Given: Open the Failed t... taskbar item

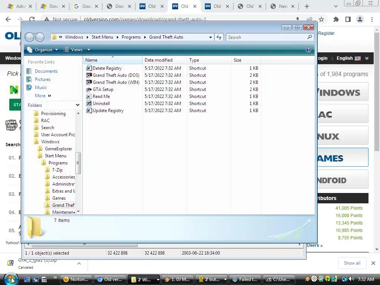Looking at the screenshot, I should pos(245,279).
